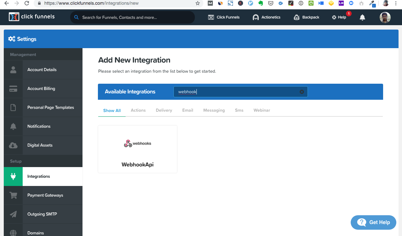Open Chrome three-dot menu
Image resolution: width=402 pixels, height=236 pixels.
coord(396,3)
